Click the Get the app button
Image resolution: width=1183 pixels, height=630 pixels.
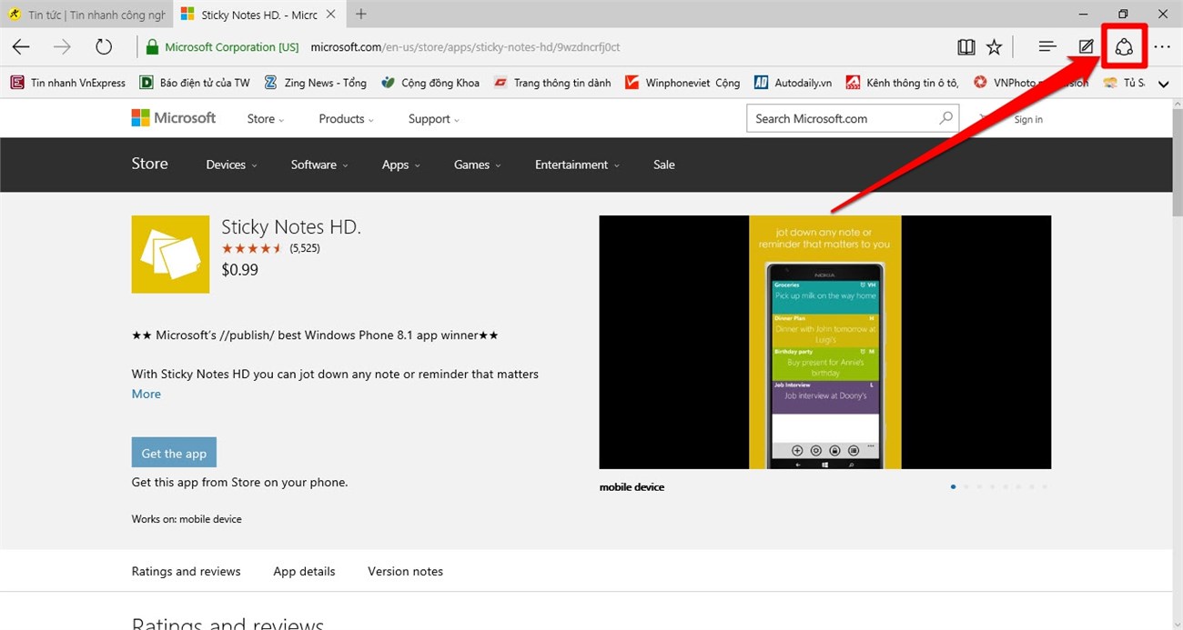[174, 453]
